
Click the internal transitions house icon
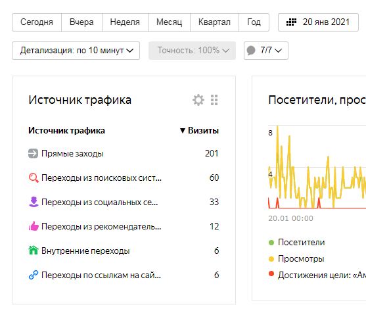coord(34,251)
